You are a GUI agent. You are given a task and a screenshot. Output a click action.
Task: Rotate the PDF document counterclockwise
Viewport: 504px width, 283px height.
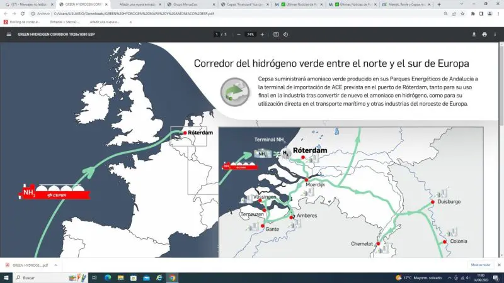pyautogui.click(x=287, y=34)
